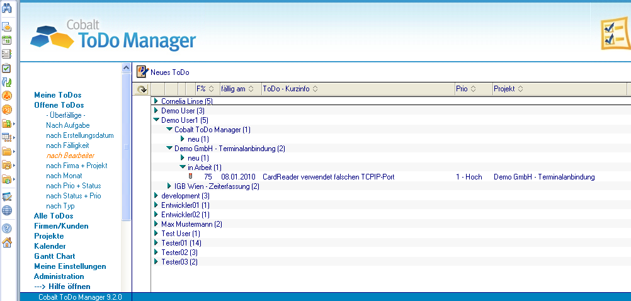Sort by Prio column header
This screenshot has height=301, width=631.
[x=465, y=89]
